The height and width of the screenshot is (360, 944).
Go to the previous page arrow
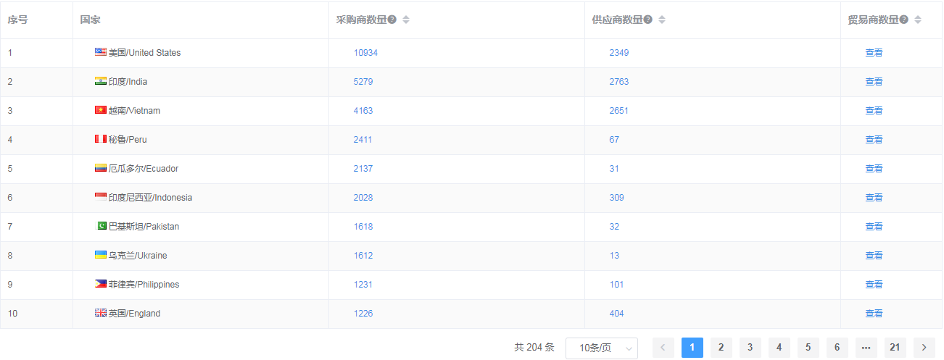click(663, 348)
